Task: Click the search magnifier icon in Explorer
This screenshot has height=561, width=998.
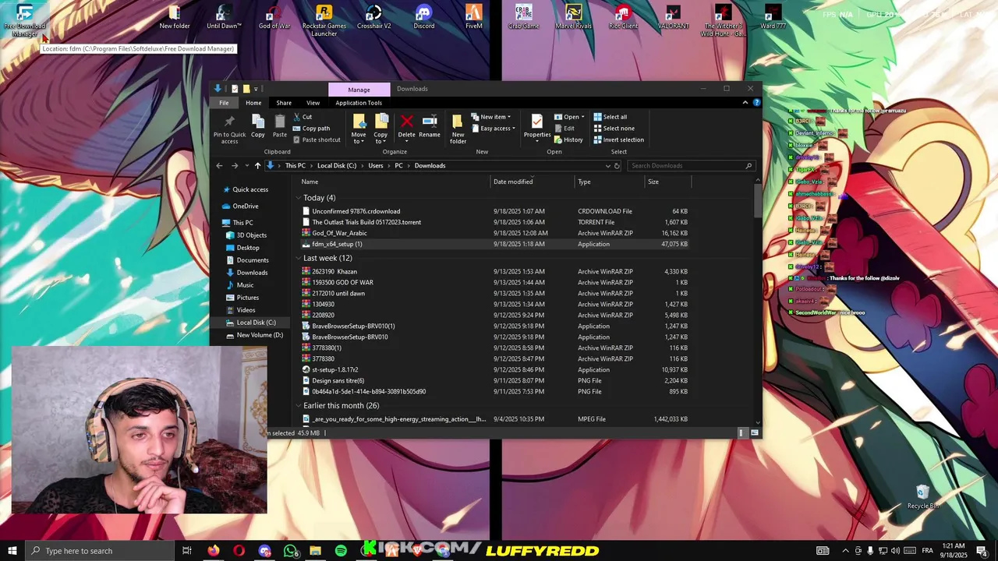Action: (748, 166)
